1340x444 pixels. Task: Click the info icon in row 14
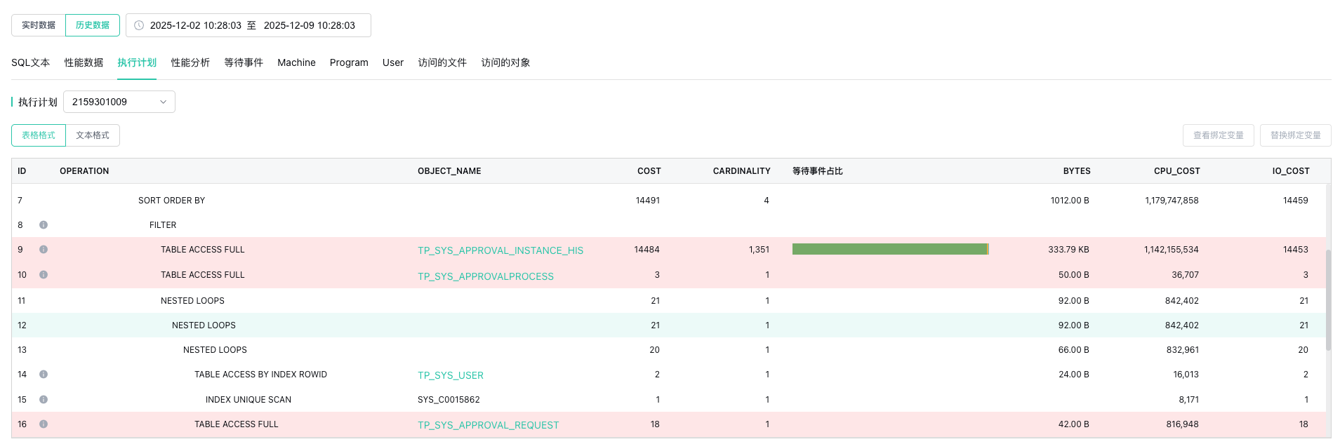tap(44, 375)
